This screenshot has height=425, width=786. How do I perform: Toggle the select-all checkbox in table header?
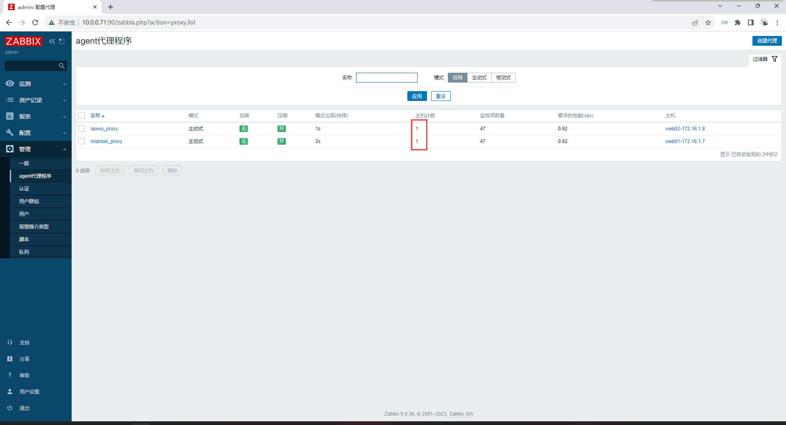coord(81,115)
